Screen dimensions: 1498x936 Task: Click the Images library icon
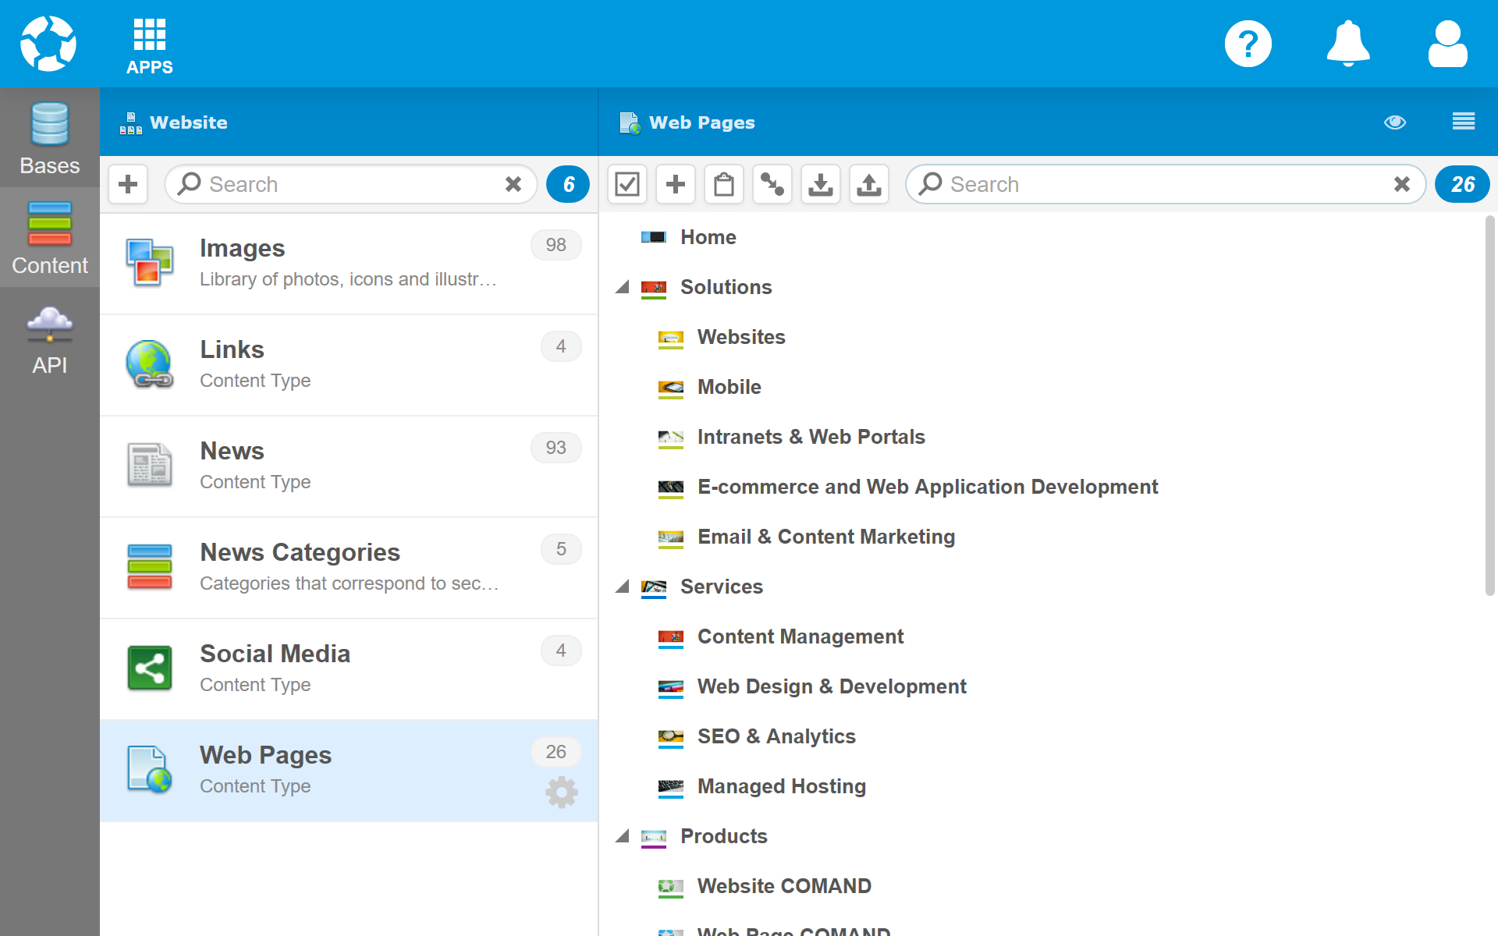point(150,263)
